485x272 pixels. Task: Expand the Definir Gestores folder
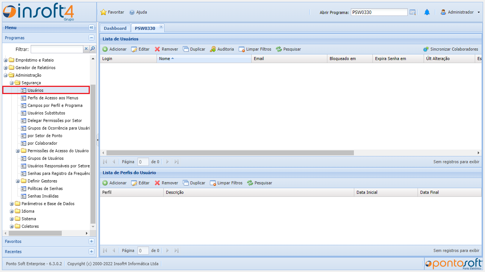tap(18, 181)
